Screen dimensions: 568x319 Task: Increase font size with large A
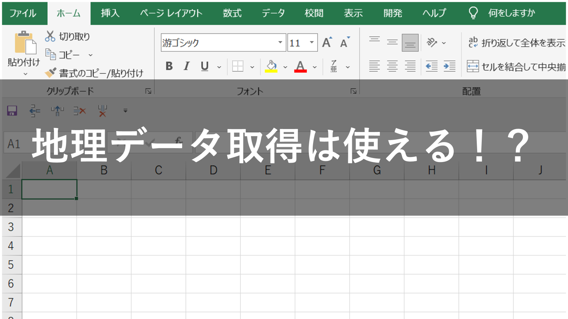pyautogui.click(x=327, y=43)
